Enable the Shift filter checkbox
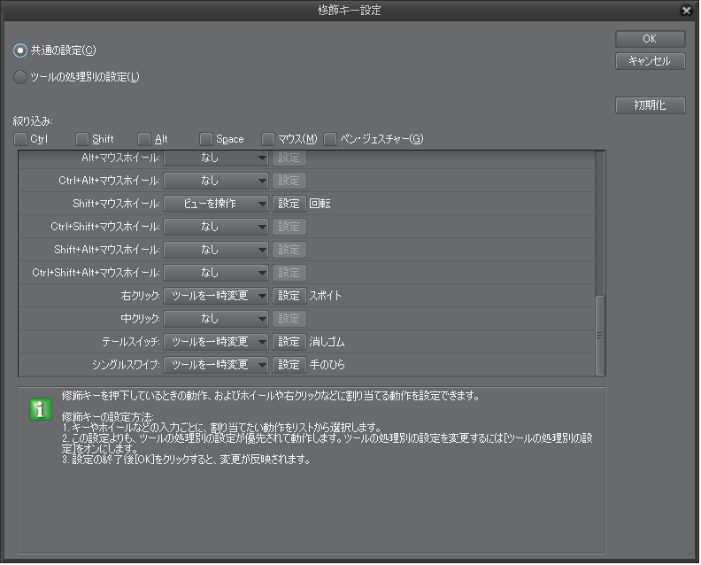This screenshot has height=565, width=701. 82,139
